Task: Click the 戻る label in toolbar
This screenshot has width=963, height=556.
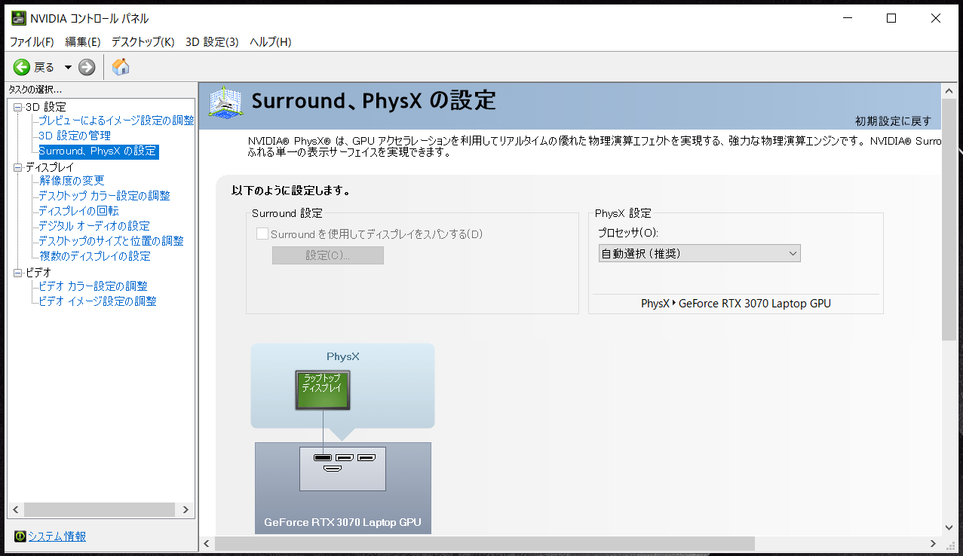Action: click(x=44, y=67)
